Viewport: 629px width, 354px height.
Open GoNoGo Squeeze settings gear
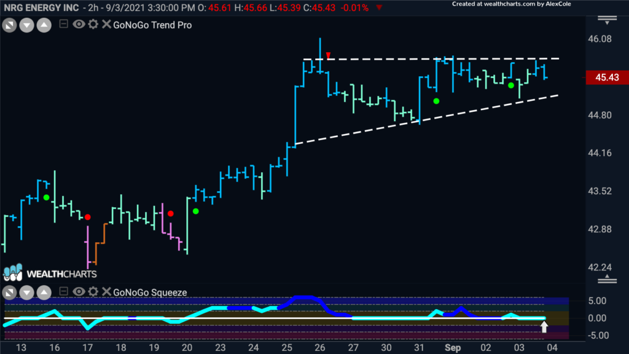pyautogui.click(x=93, y=292)
